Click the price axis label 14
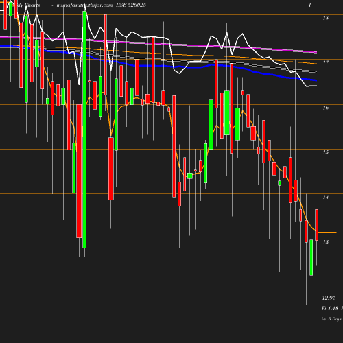343x343 pixels. tap(326, 197)
